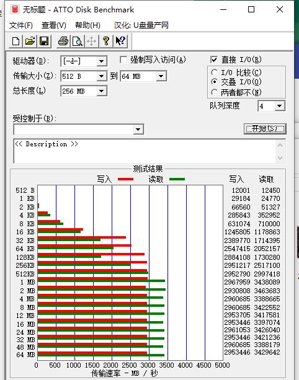Select the I/O 比较 radio button
Viewport: 299px width, 380px height.
coord(214,73)
